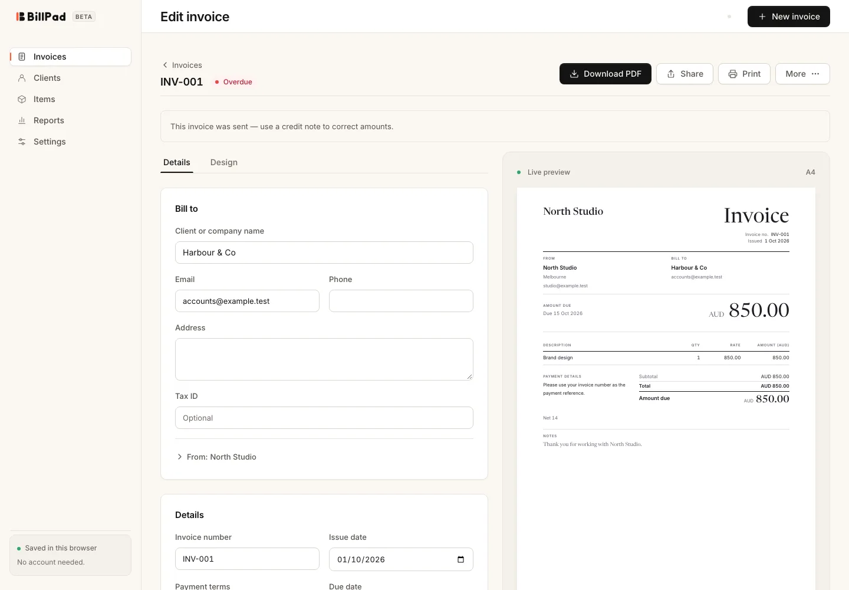Click the Share button
The image size is (849, 590).
point(685,74)
